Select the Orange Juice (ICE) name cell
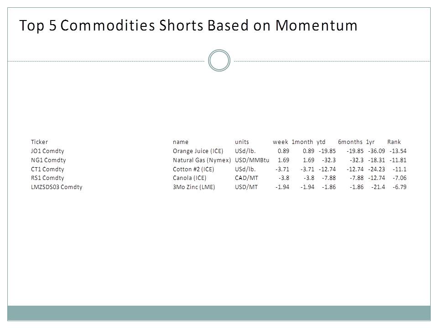Image resolution: width=438 pixels, height=328 pixels. coord(198,151)
